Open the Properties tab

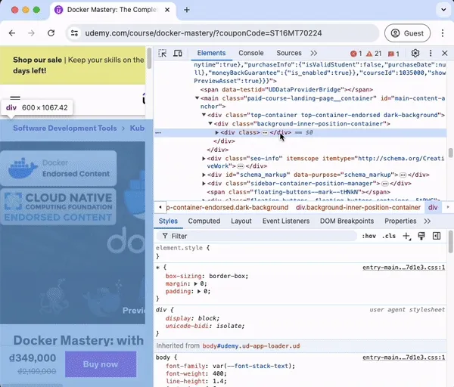[400, 221]
